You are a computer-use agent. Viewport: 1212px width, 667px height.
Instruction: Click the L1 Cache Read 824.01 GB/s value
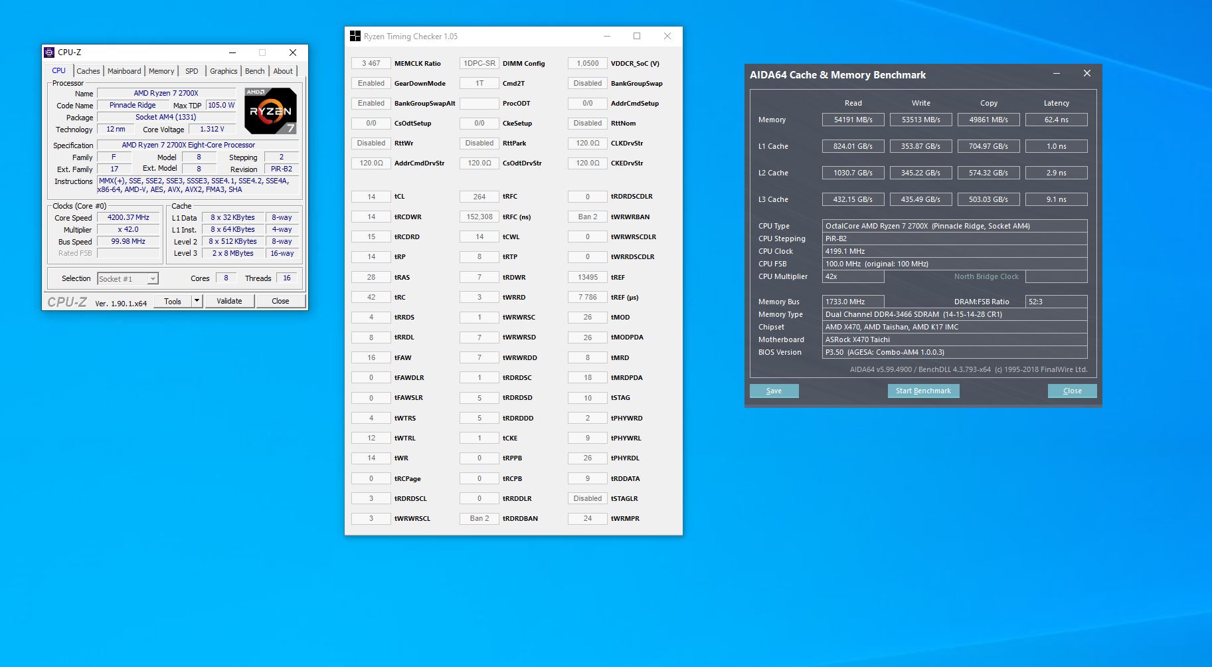click(853, 146)
